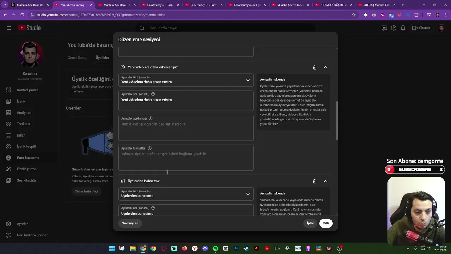This screenshot has width=451, height=254.
Task: Open the Studio comments icon in header
Action: pyautogui.click(x=384, y=28)
